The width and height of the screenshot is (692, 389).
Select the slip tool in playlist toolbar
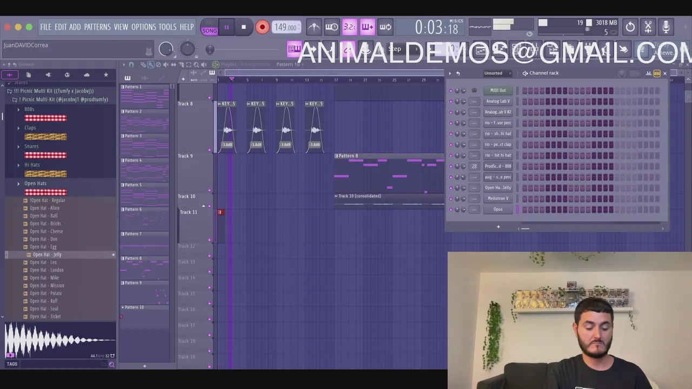pos(173,64)
